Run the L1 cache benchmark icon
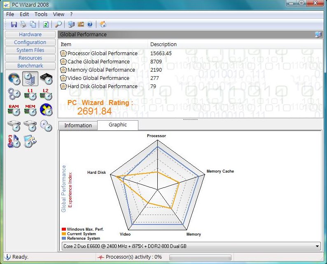327x264 pixels. [30, 94]
